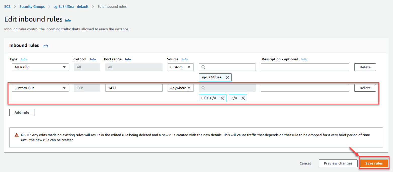Go to EC2 in the breadcrumb

[7, 7]
